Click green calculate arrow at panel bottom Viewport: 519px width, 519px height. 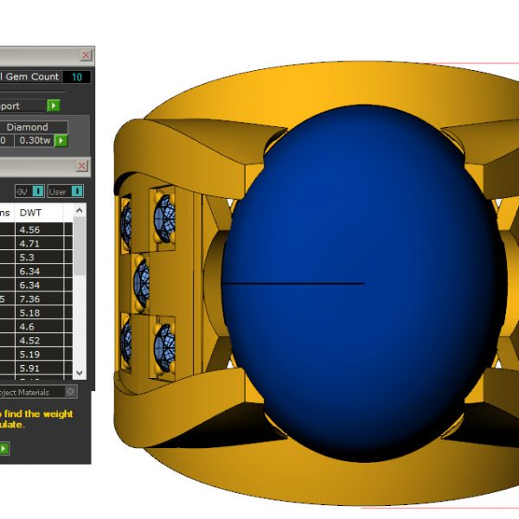[x=3, y=448]
